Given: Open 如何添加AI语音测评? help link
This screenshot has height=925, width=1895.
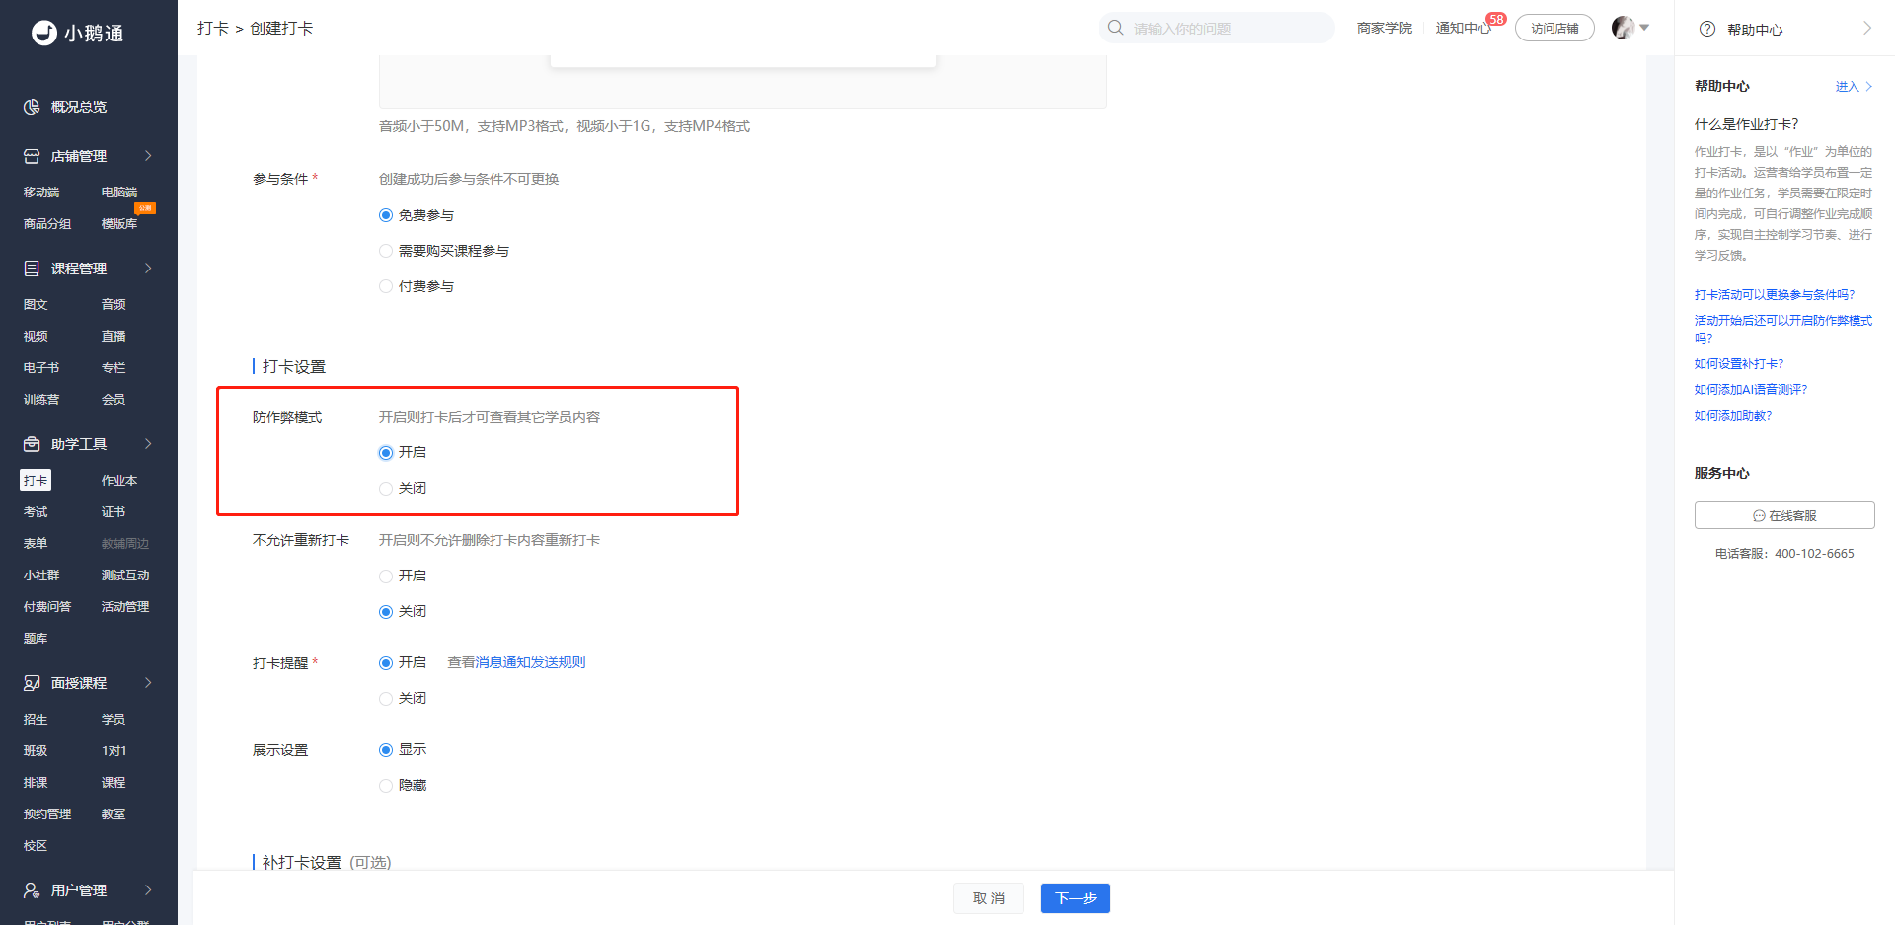Looking at the screenshot, I should coord(1751,390).
